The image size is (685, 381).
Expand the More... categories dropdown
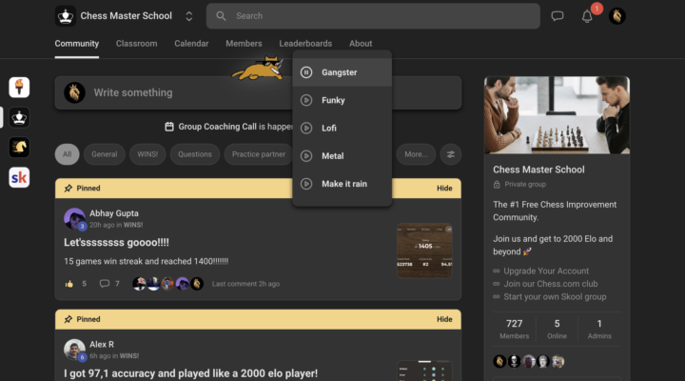click(416, 154)
